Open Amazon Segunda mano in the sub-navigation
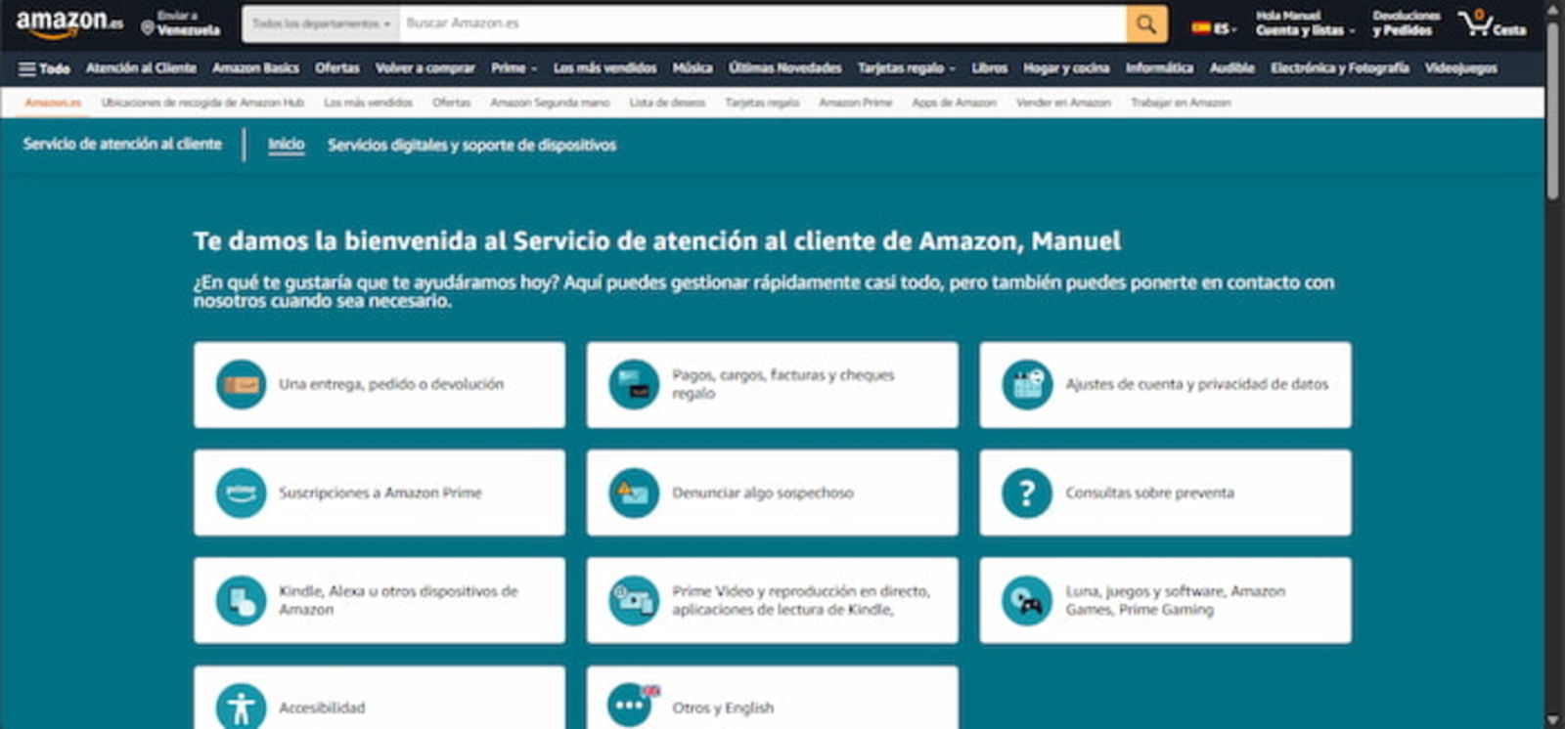The width and height of the screenshot is (1565, 729). 550,103
